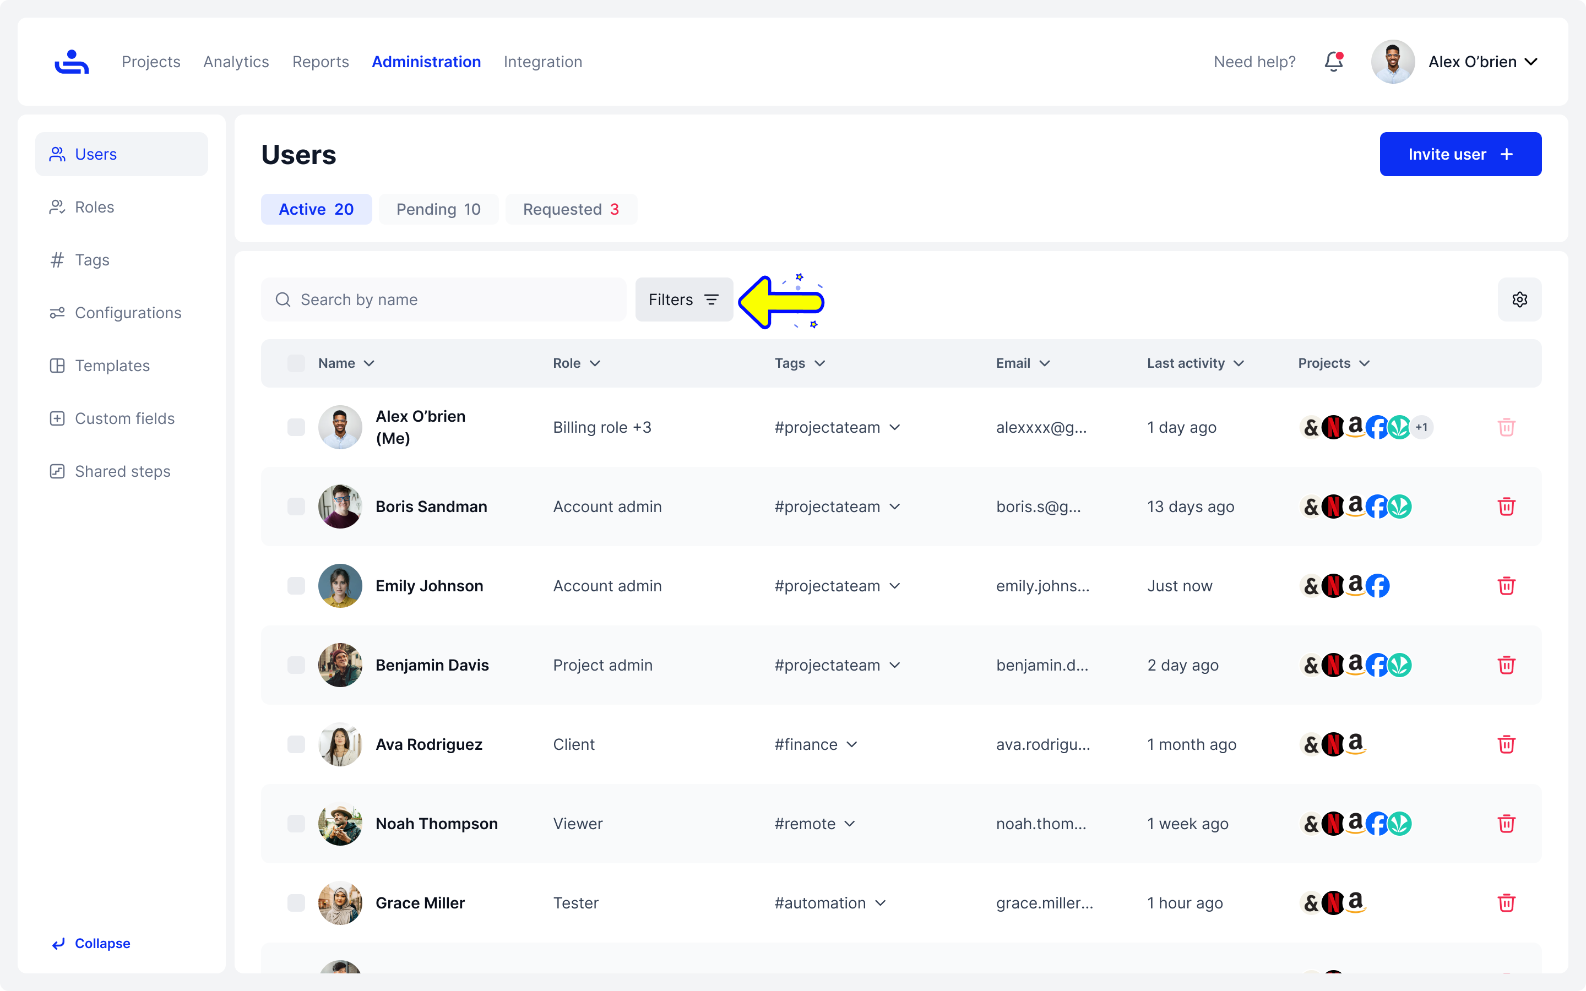
Task: Open Templates in sidebar
Action: click(112, 366)
